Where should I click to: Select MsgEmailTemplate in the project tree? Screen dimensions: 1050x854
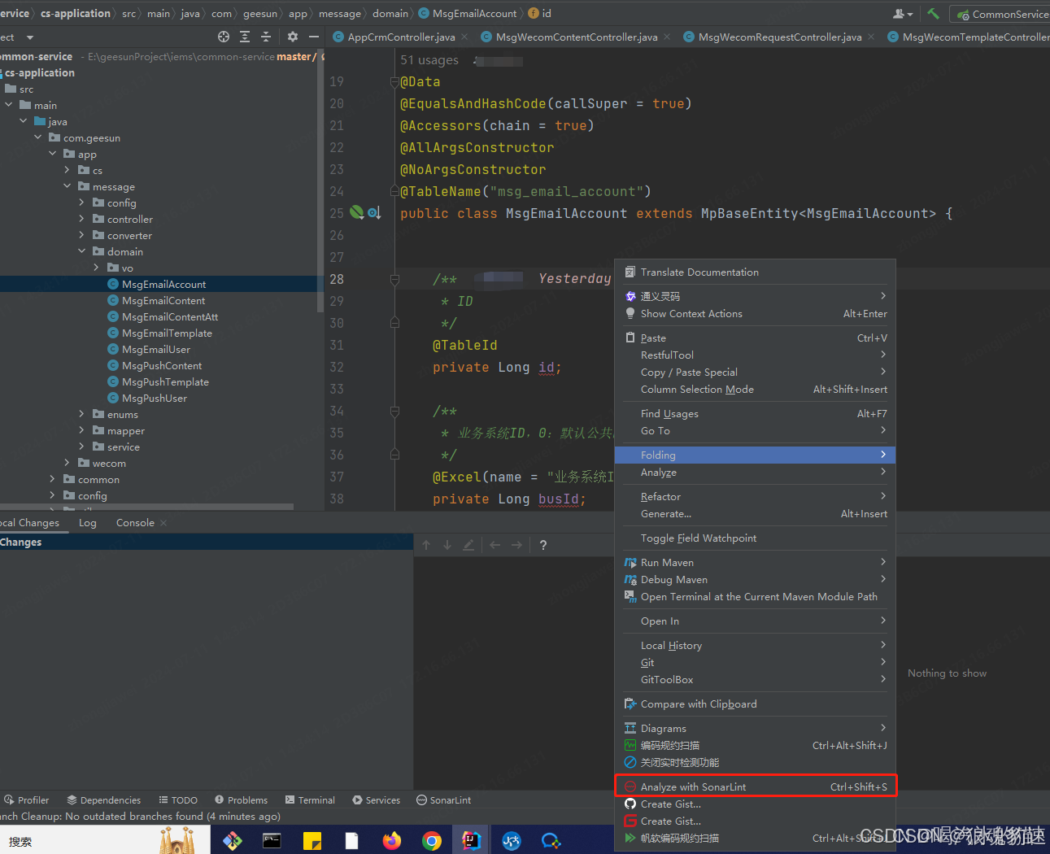pos(167,333)
